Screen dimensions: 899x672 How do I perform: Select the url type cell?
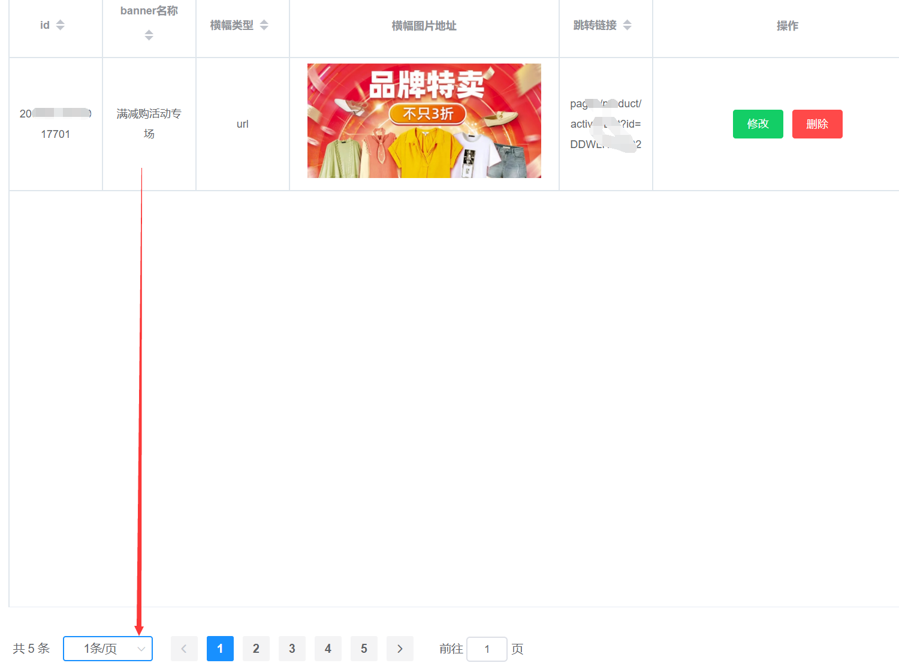tap(243, 124)
